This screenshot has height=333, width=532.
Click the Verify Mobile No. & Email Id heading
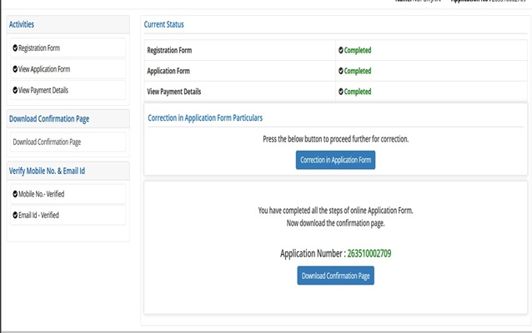47,171
